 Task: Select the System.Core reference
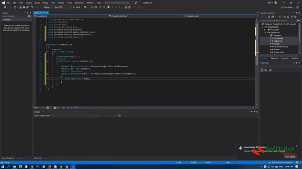278,52
